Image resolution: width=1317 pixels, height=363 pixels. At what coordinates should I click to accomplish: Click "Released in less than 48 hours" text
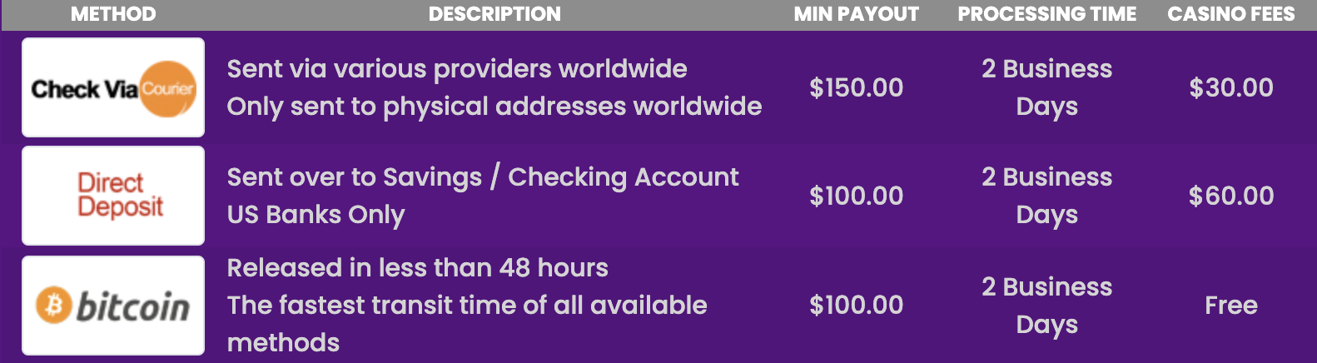[x=417, y=268]
